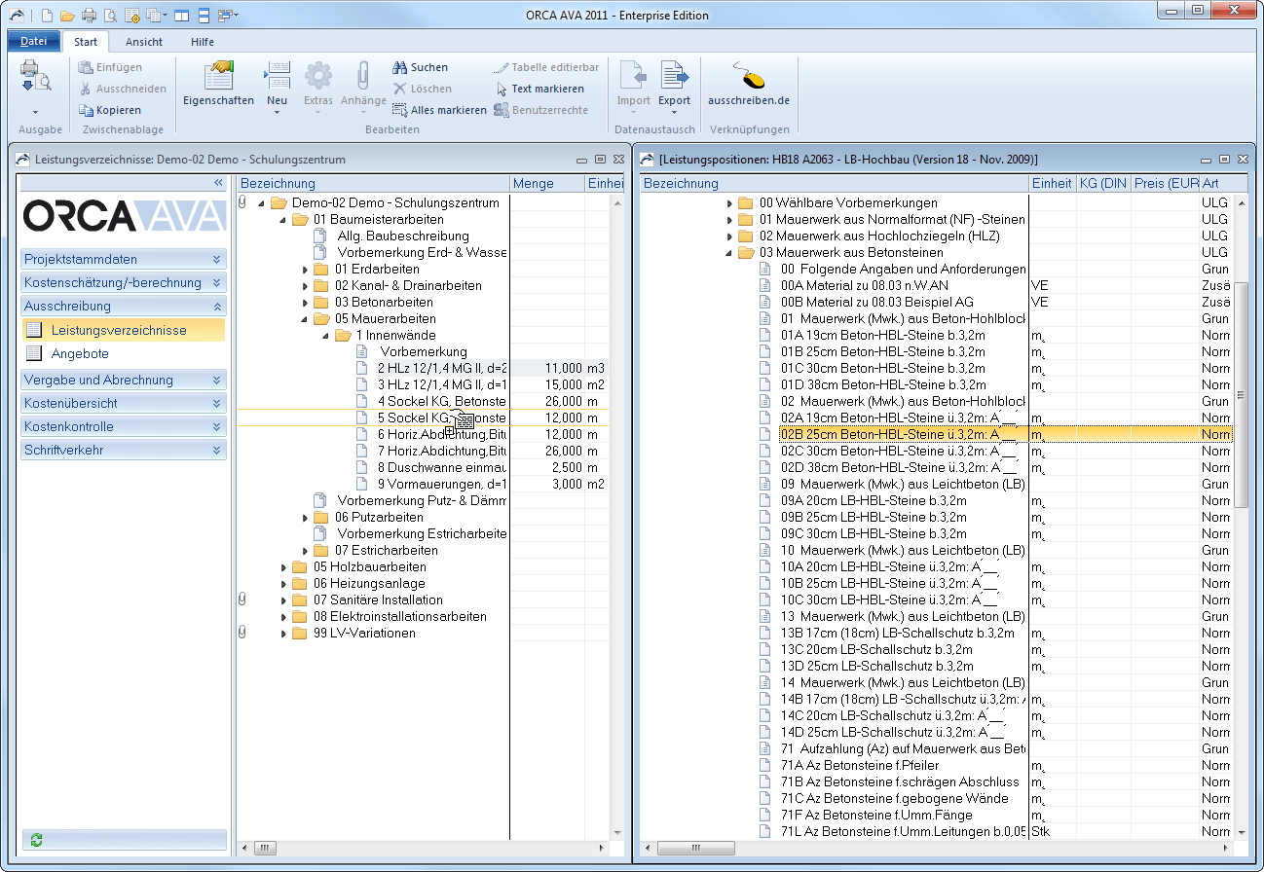Click the side-by-side windows icon in quick access toolbar
1264x872 pixels.
(x=181, y=16)
